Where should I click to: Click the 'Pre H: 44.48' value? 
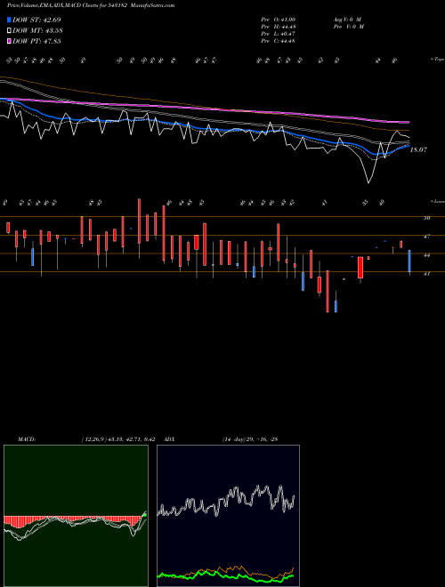pyautogui.click(x=278, y=27)
